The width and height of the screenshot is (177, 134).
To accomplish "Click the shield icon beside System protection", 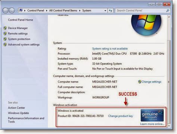I will click(5, 39).
